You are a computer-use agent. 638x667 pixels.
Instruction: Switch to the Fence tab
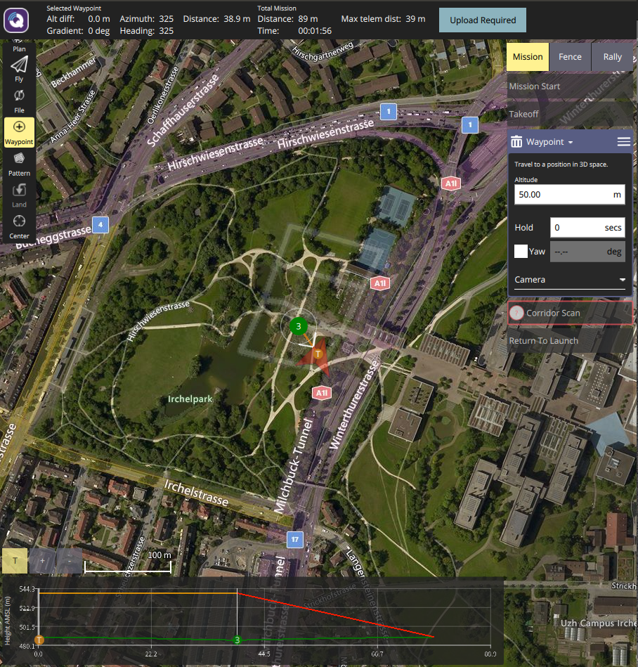[x=570, y=57]
